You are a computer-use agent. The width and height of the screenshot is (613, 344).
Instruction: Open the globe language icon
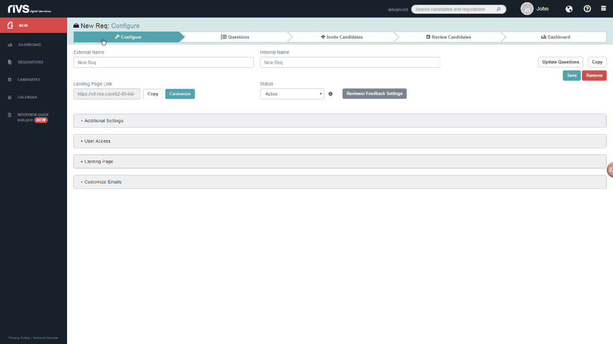point(569,9)
